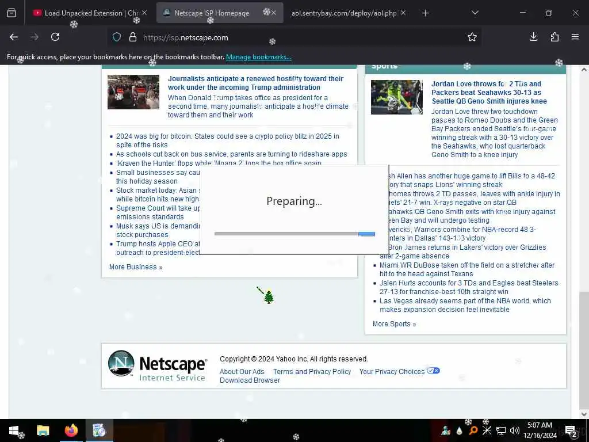The width and height of the screenshot is (589, 442).
Task: Click the scrollbar up arrow
Action: 584,70
